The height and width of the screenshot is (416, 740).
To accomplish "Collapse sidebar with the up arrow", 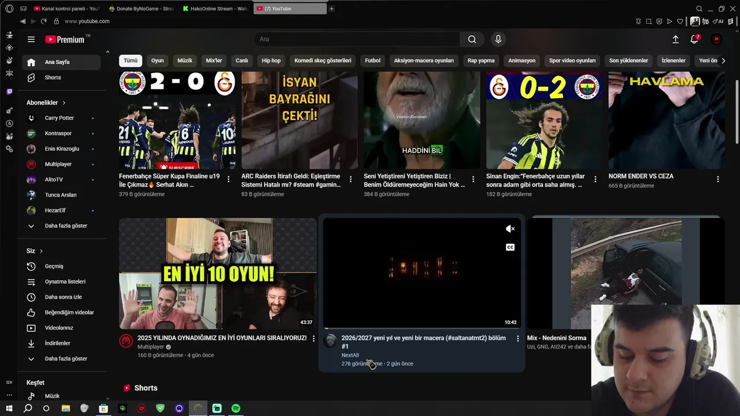I will pyautogui.click(x=107, y=52).
